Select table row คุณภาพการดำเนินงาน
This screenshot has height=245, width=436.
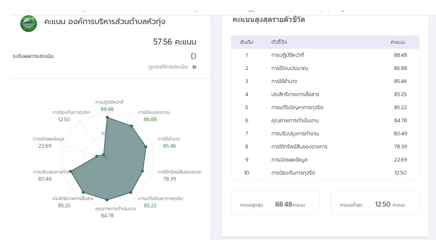pyautogui.click(x=325, y=120)
